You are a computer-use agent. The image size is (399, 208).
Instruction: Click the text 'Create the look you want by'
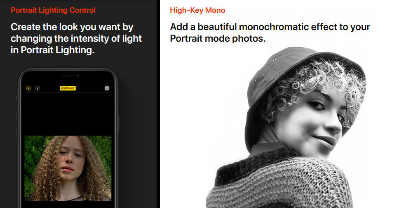[72, 27]
